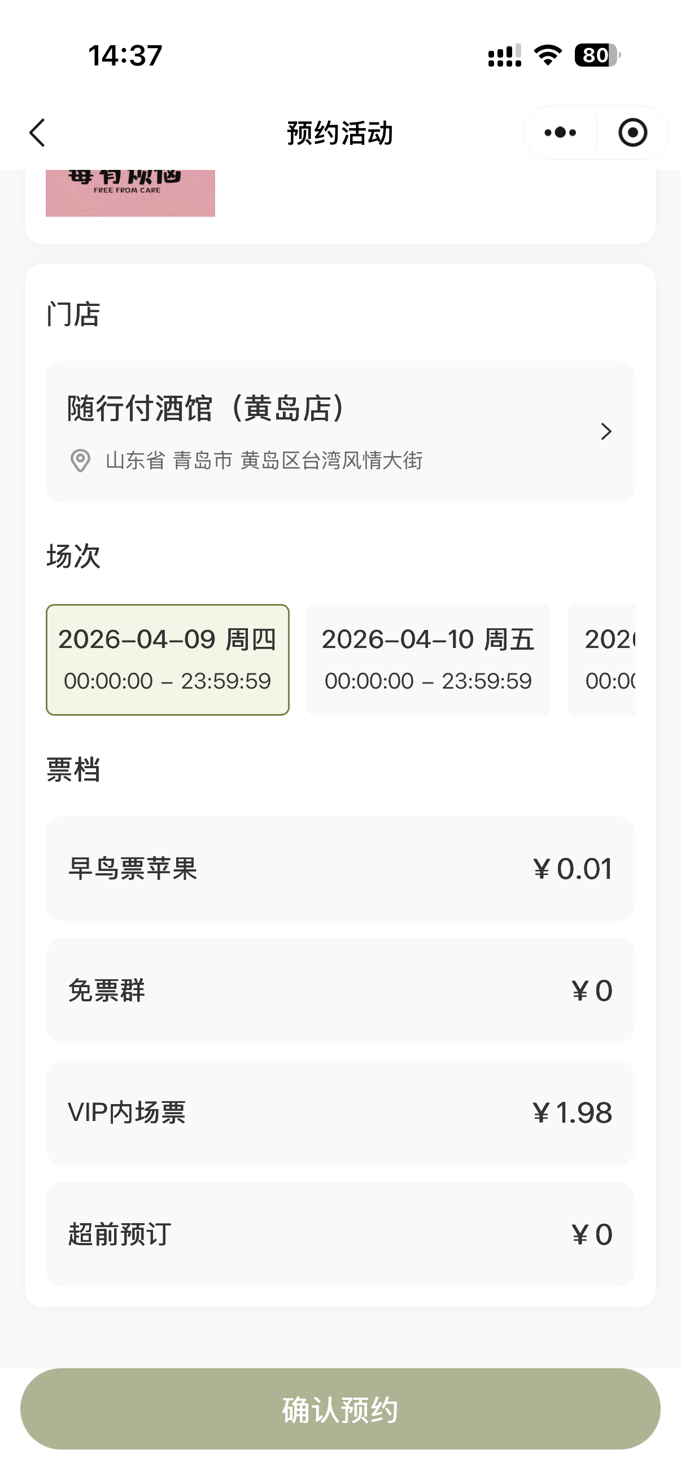Tap the 14:37 status bar clock
Image resolution: width=681 pixels, height=1480 pixels.
(x=125, y=56)
